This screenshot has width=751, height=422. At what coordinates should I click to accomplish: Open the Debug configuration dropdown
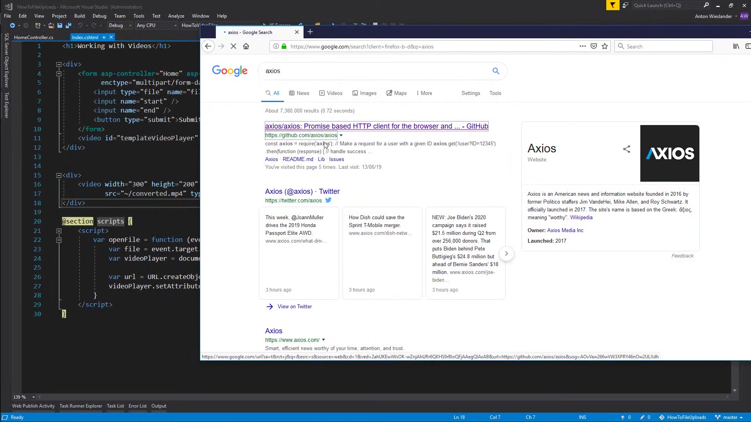pos(120,25)
